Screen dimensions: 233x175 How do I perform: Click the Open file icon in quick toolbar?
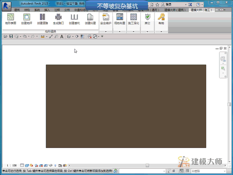5,37
